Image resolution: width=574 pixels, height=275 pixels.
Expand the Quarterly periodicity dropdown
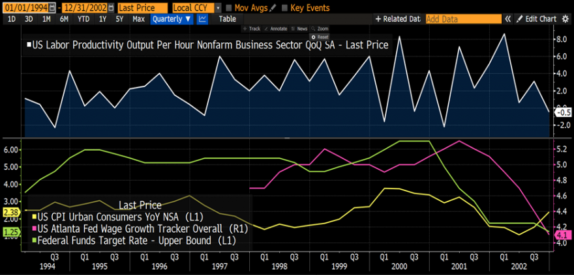pos(172,19)
